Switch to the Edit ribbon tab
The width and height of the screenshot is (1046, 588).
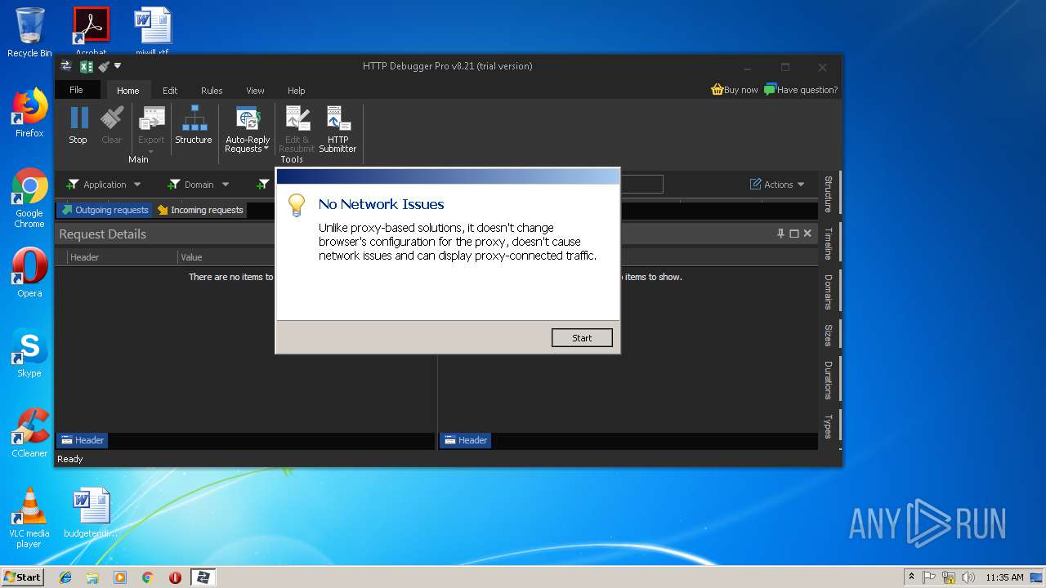(170, 91)
